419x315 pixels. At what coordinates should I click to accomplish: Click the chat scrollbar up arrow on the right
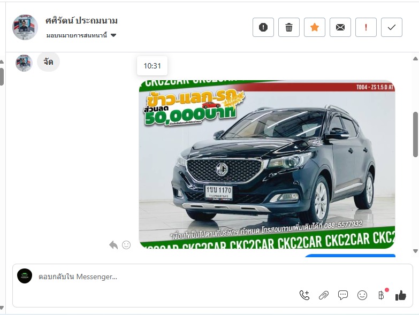tap(415, 59)
